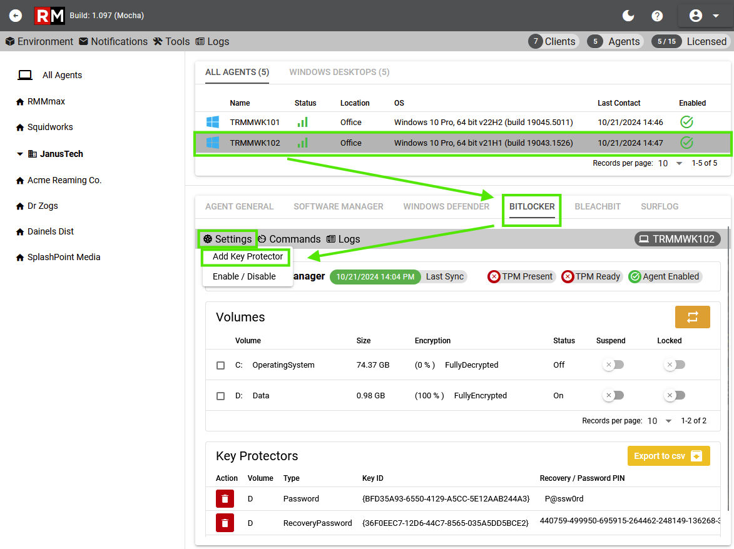Click enabled checkmark for TRMMWK102
Screen dimensions: 734x549
[686, 143]
